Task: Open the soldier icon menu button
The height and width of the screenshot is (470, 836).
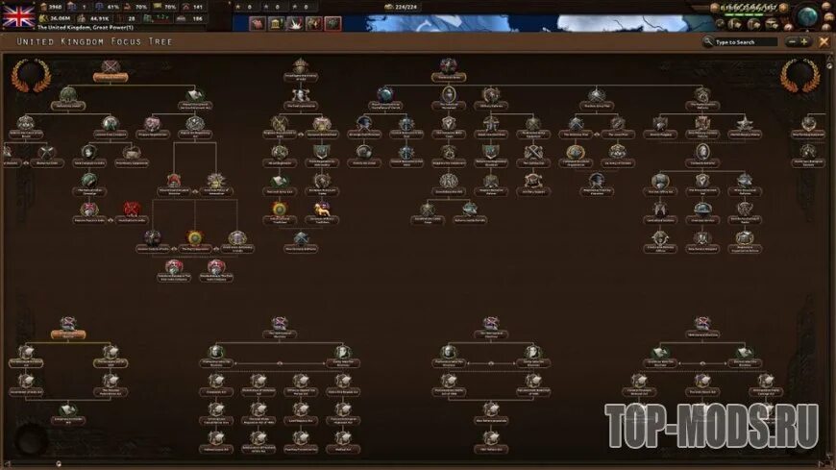Action: pyautogui.click(x=313, y=23)
